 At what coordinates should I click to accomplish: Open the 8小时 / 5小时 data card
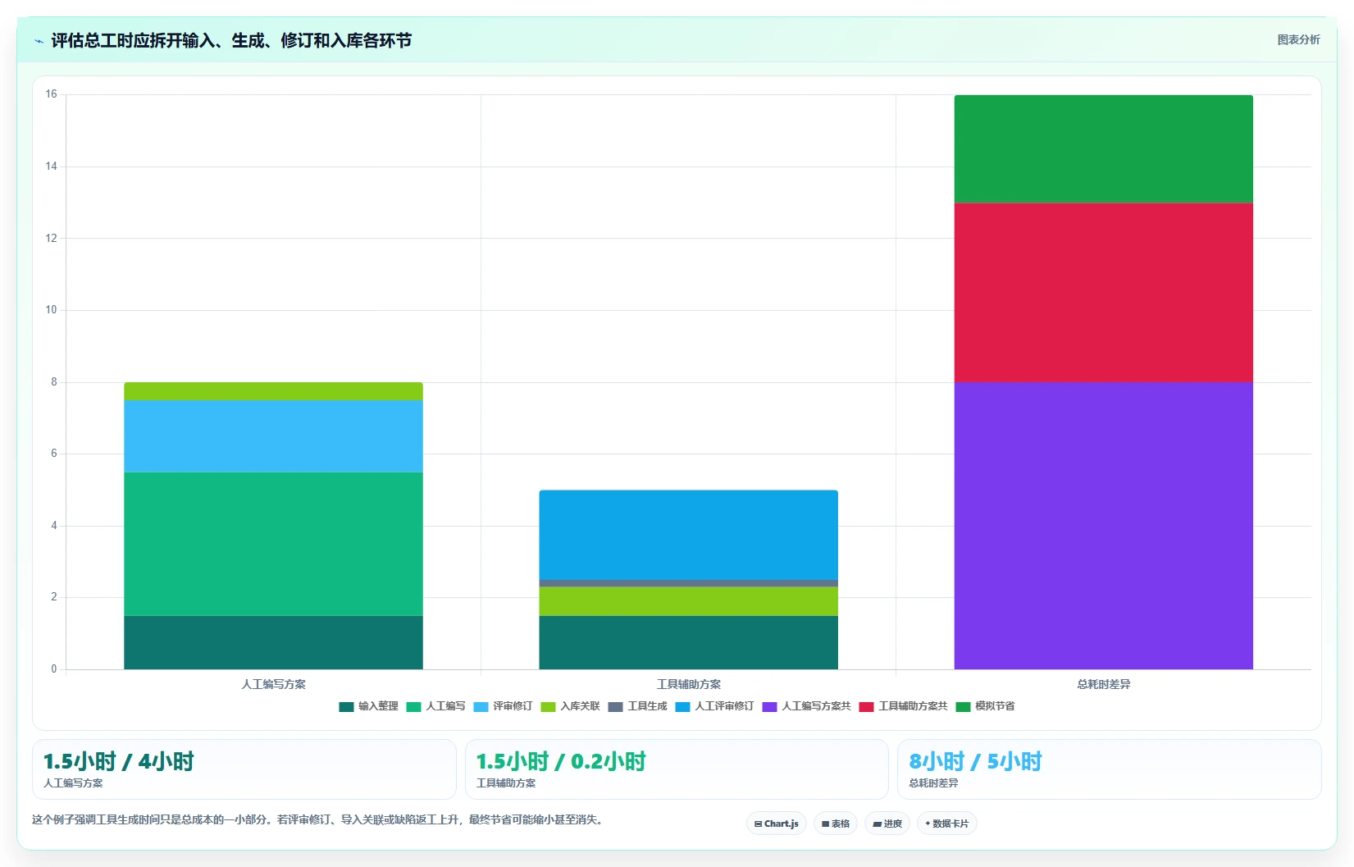point(1109,769)
